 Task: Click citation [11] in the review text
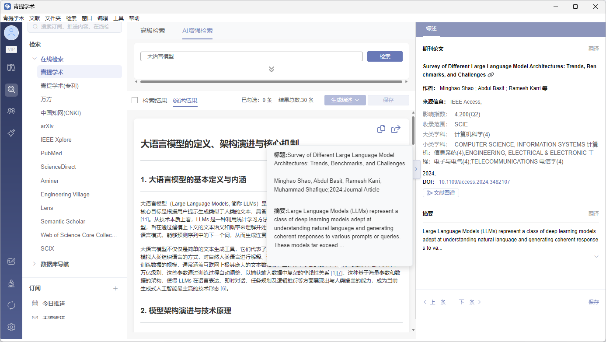coord(145,219)
